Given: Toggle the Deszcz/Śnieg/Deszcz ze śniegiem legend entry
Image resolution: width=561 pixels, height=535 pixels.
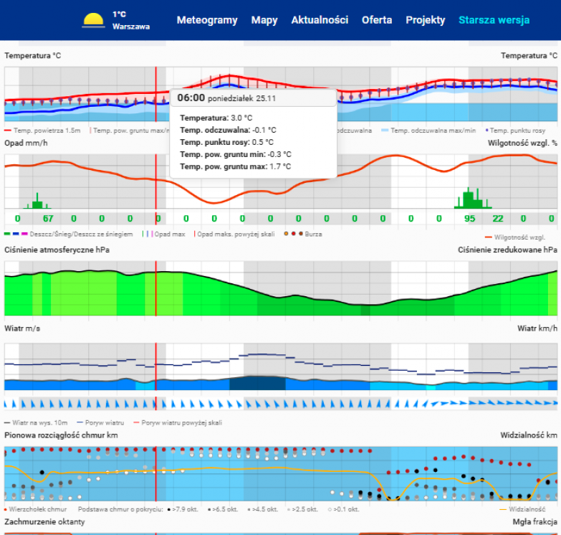Looking at the screenshot, I should coord(68,235).
